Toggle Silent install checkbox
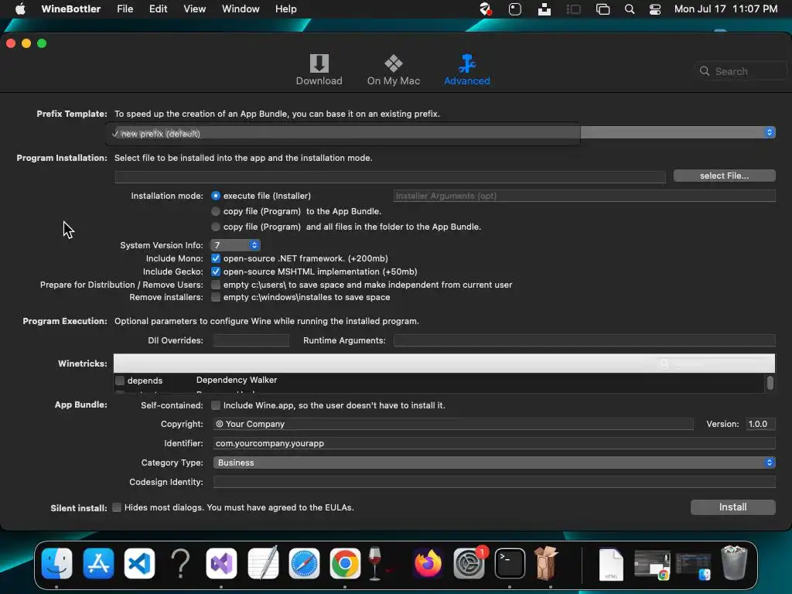Viewport: 792px width, 594px height. (117, 507)
